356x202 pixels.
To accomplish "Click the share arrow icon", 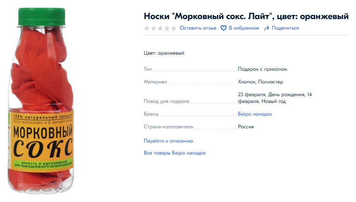I will click(267, 28).
